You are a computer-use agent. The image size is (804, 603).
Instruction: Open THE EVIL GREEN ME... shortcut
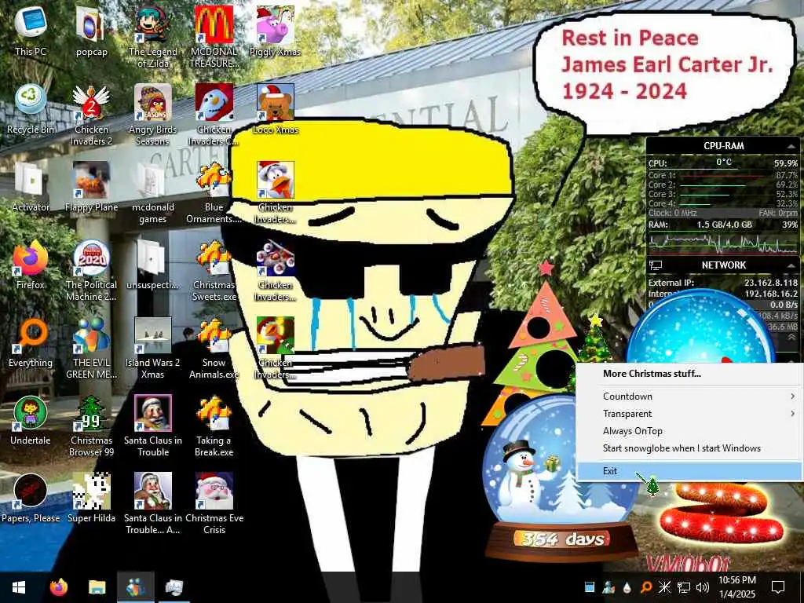(x=91, y=348)
